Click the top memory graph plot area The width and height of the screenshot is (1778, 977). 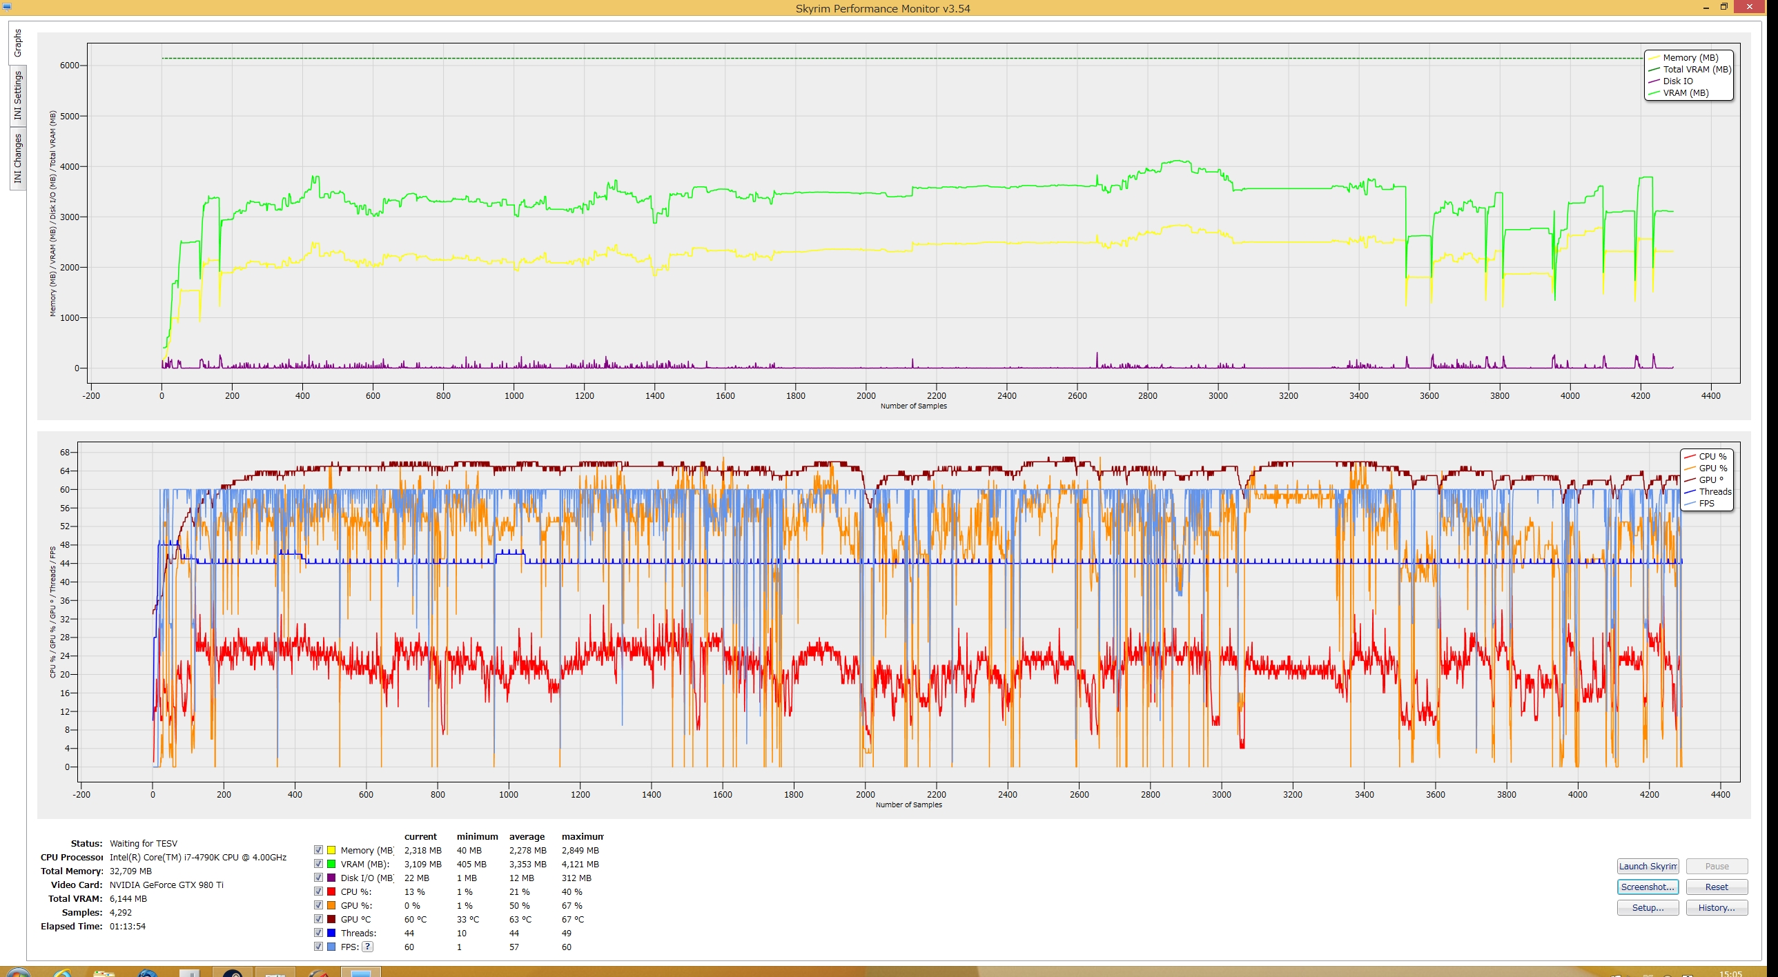[913, 213]
